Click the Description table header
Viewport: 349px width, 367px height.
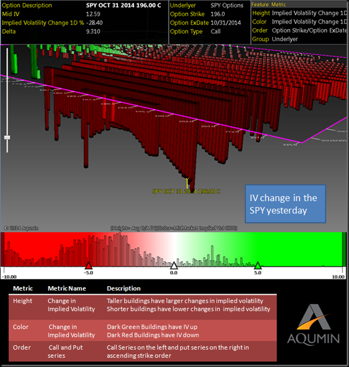tap(124, 288)
